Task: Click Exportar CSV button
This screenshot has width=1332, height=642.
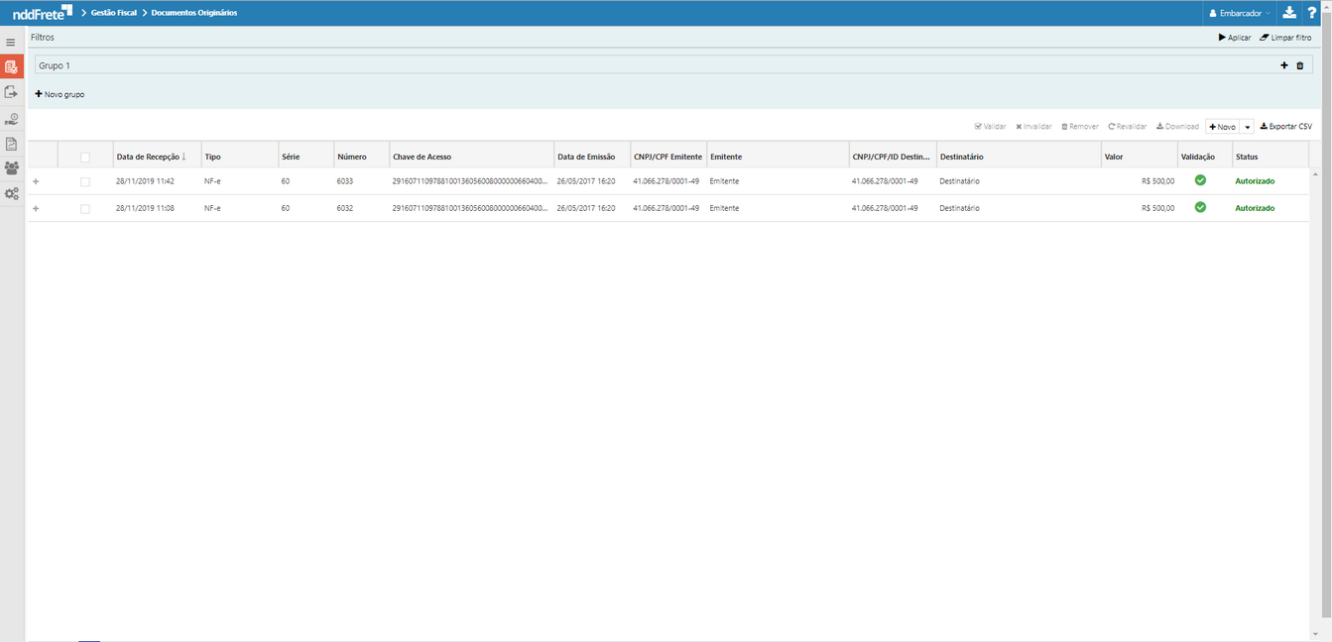Action: tap(1285, 127)
